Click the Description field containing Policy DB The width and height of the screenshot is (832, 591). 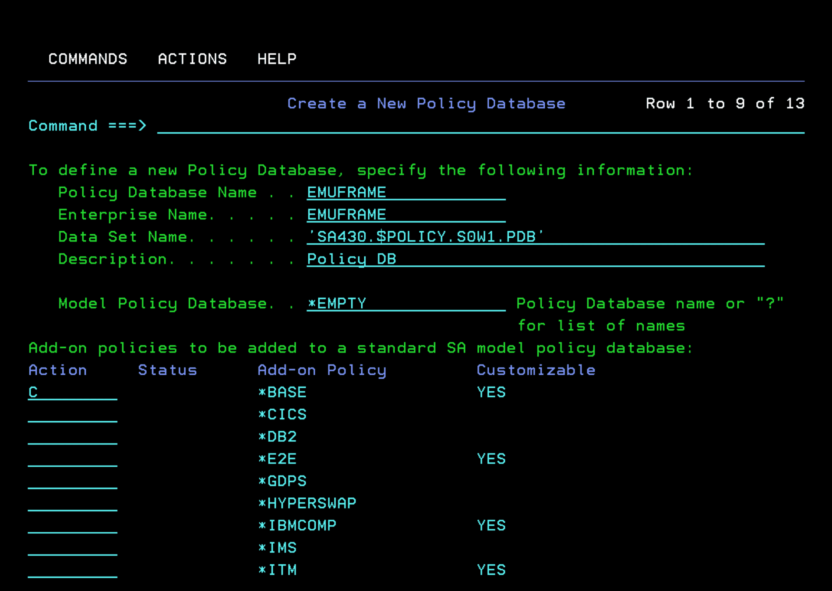pyautogui.click(x=535, y=259)
